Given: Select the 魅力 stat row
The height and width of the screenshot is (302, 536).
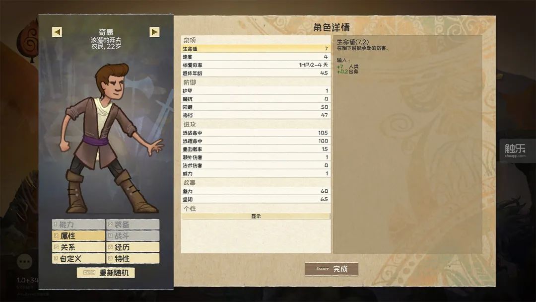Looking at the screenshot, I should tap(256, 191).
